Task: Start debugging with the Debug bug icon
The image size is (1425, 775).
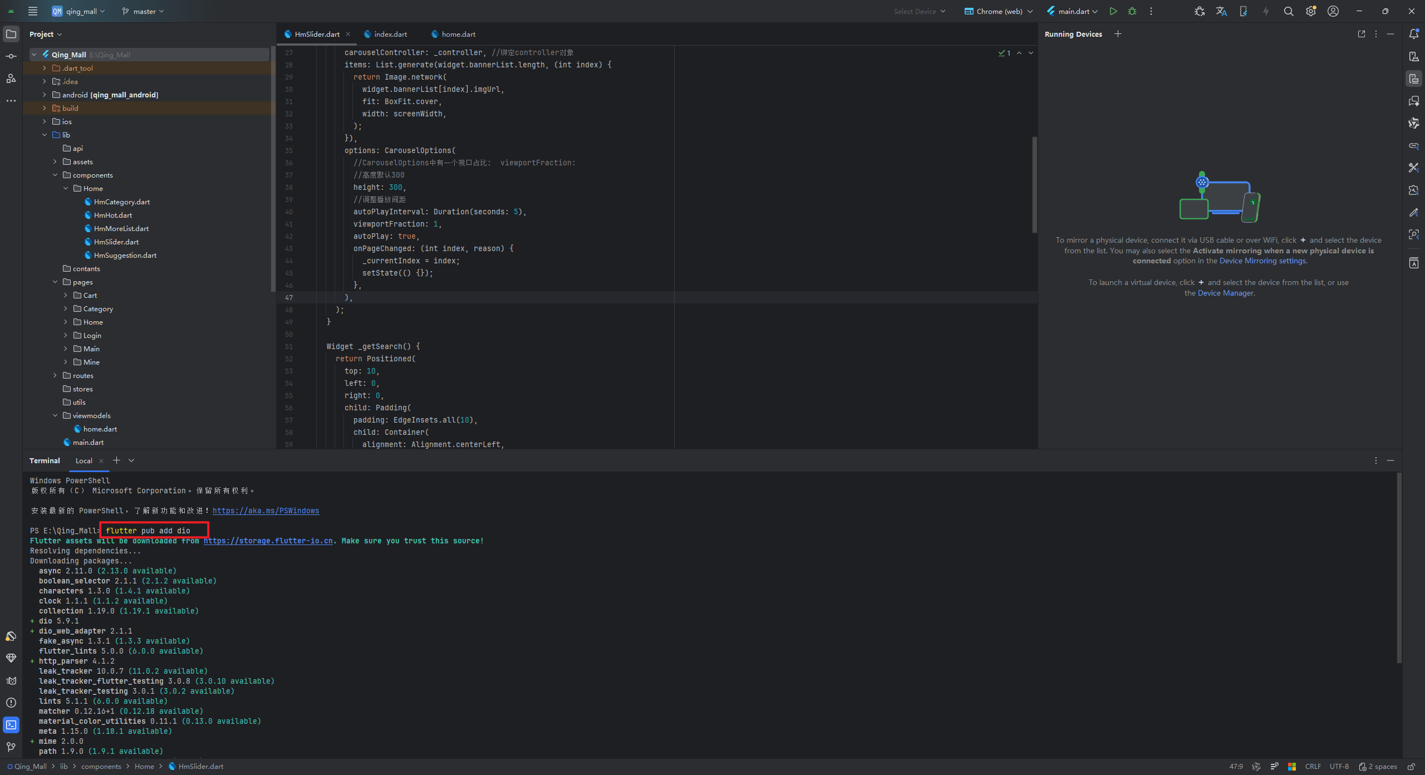Action: point(1132,11)
